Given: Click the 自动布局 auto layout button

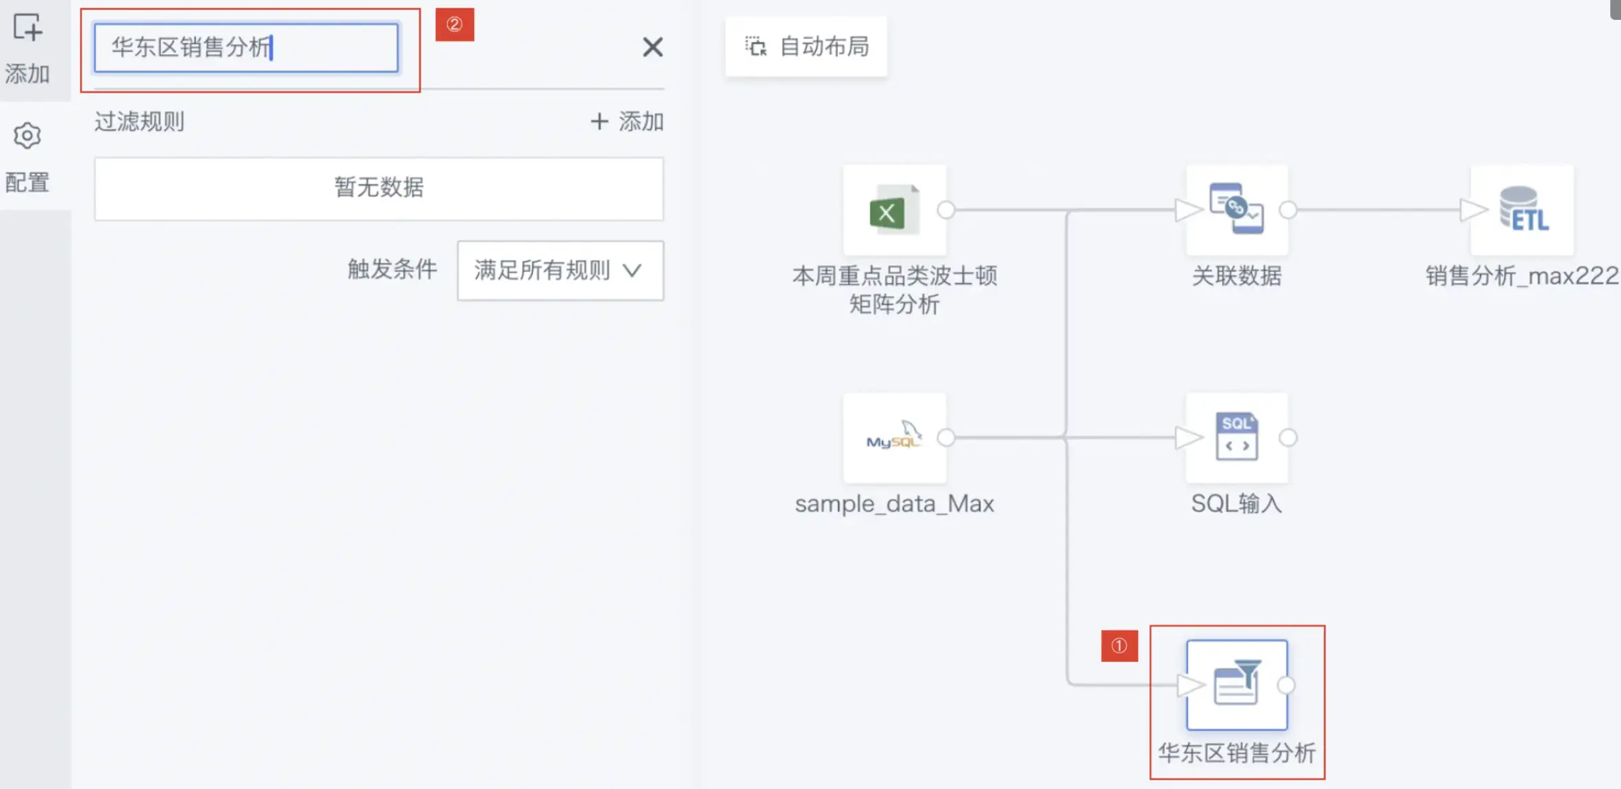Looking at the screenshot, I should (806, 47).
